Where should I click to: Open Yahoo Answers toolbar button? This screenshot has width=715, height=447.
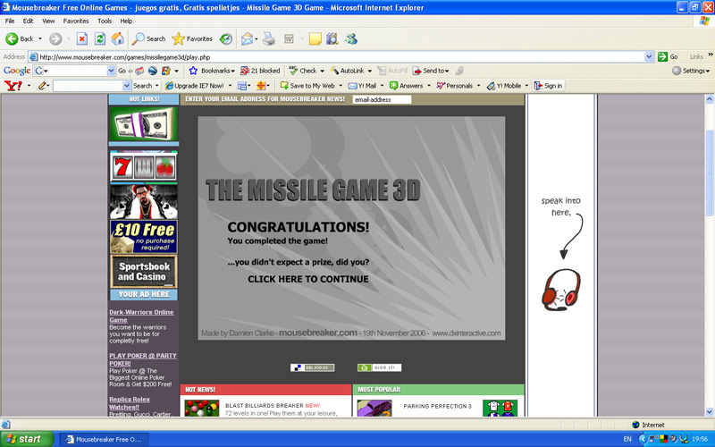tap(407, 85)
